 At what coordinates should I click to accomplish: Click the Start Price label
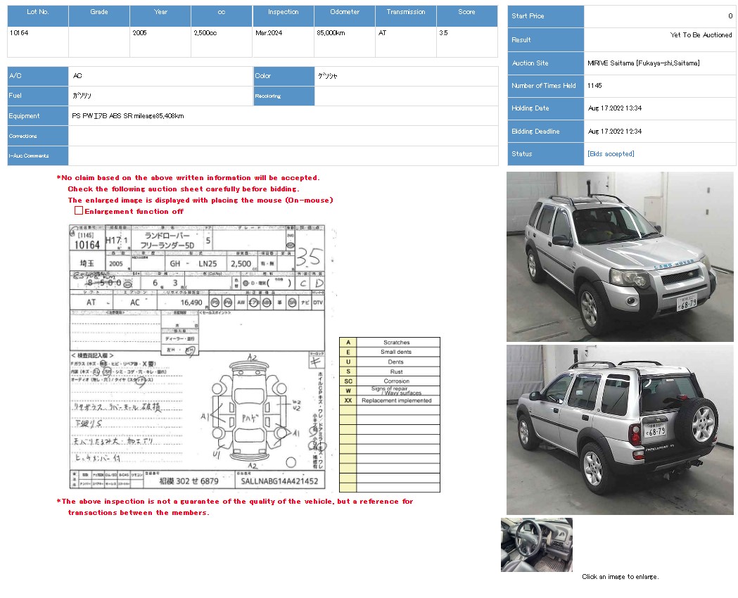(545, 16)
